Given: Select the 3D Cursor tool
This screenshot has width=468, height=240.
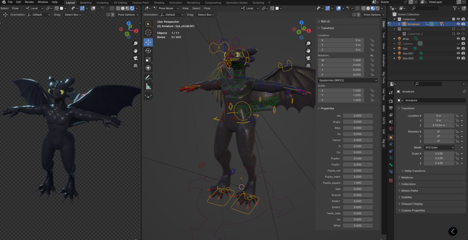Looking at the screenshot, I should pyautogui.click(x=148, y=33).
